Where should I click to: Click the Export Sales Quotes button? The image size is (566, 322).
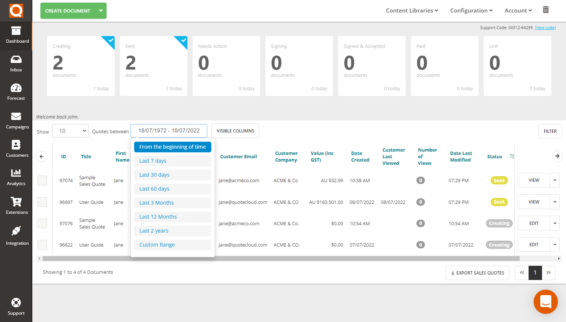click(x=477, y=273)
